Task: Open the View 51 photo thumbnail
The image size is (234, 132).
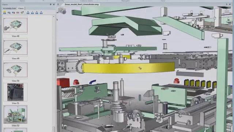Action: [x=15, y=92]
